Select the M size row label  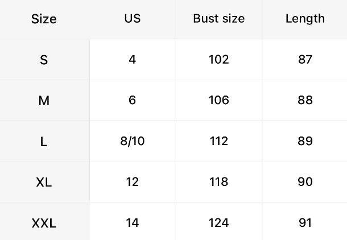point(44,101)
